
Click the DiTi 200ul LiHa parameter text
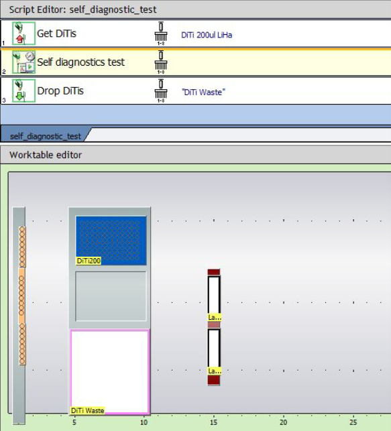pyautogui.click(x=207, y=35)
